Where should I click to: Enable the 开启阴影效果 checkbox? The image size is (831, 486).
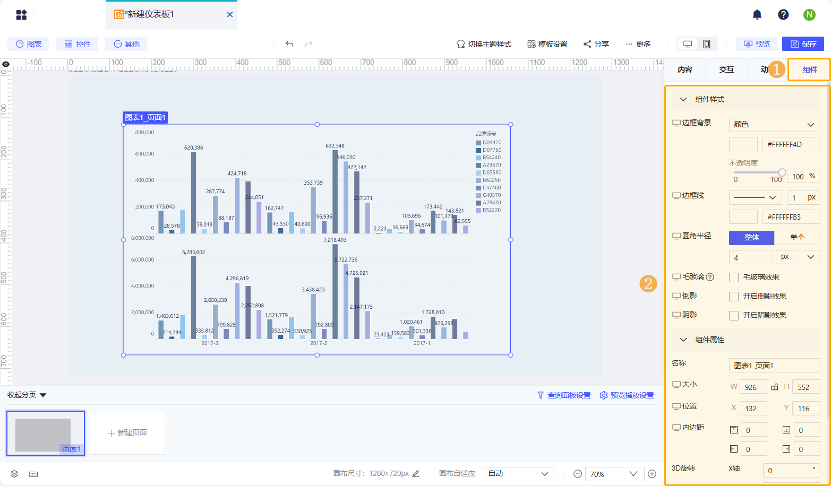click(x=734, y=315)
